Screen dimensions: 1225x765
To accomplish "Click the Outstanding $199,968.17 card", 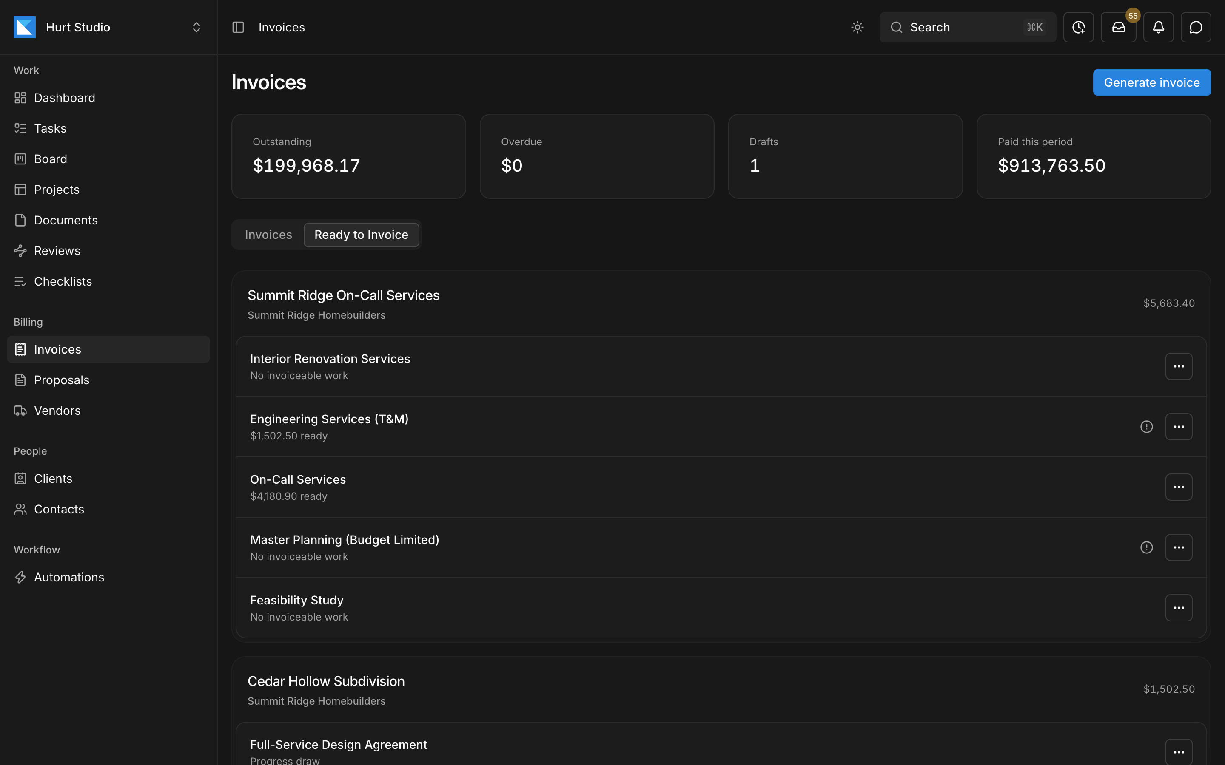I will click(348, 156).
